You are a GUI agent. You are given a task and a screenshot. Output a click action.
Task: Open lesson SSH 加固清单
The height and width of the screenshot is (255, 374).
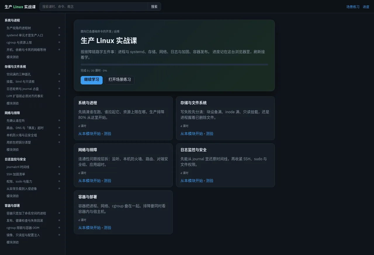tap(33, 174)
